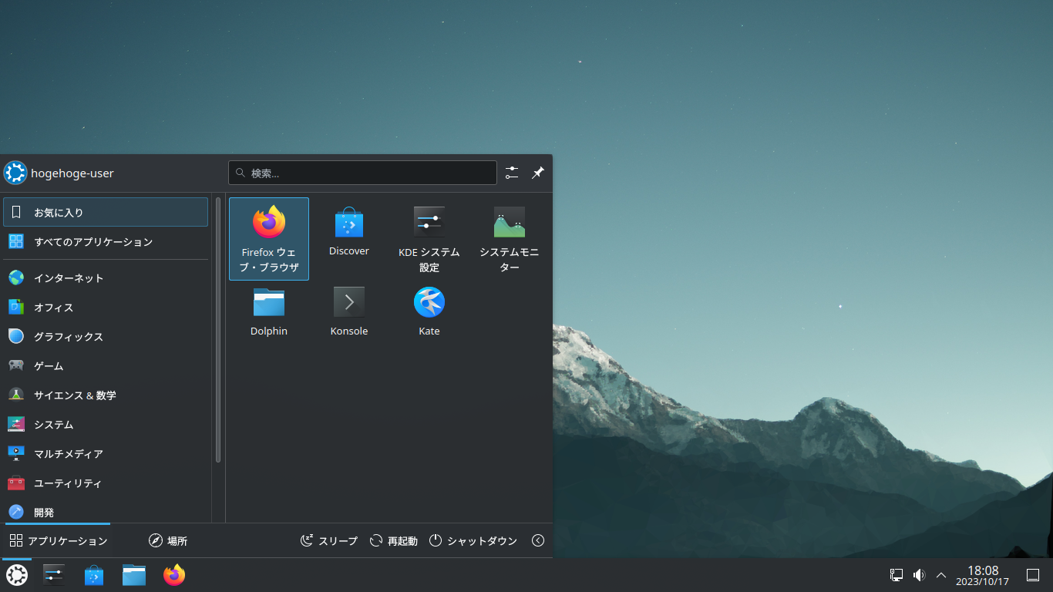Open the volume tray icon
The image size is (1053, 592).
pos(919,575)
